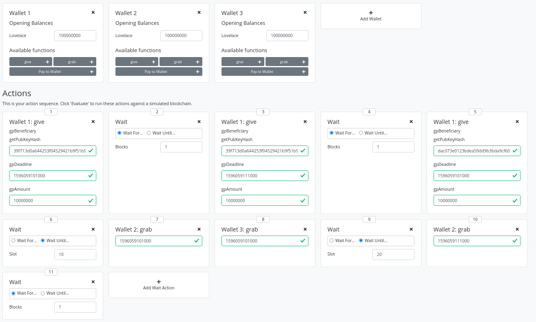Screen dimensions: 536x322
Task: Click gpAmount field in action 5
Action: pos(473,201)
